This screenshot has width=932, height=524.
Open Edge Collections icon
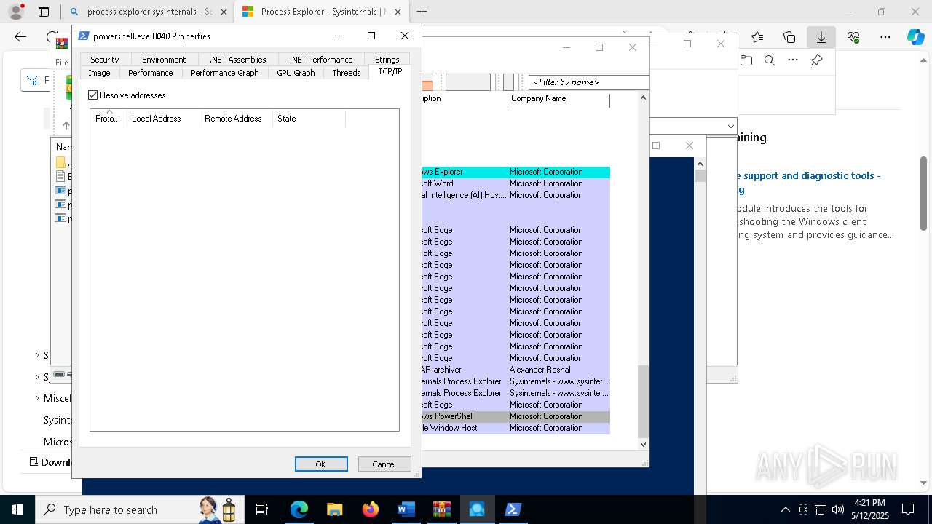[x=789, y=37]
